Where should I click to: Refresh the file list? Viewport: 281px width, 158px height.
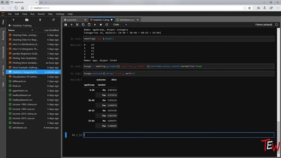(x=54, y=20)
